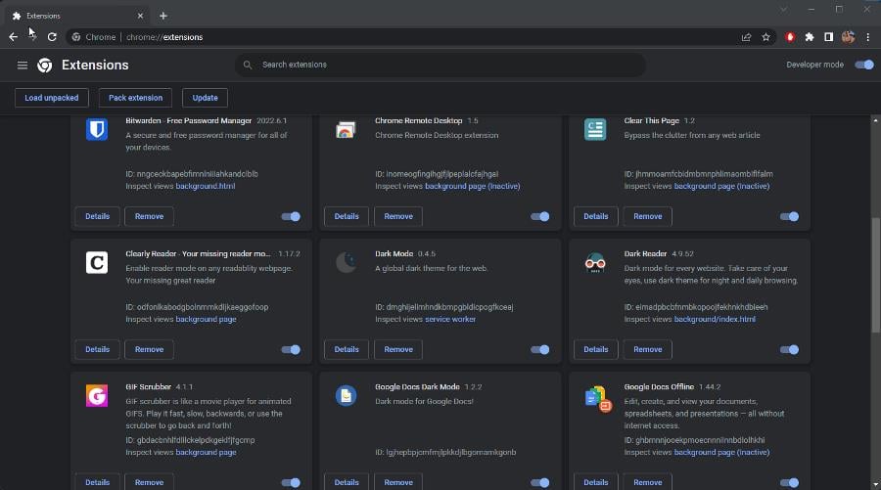Click the Bitwarden shield icon

click(97, 130)
